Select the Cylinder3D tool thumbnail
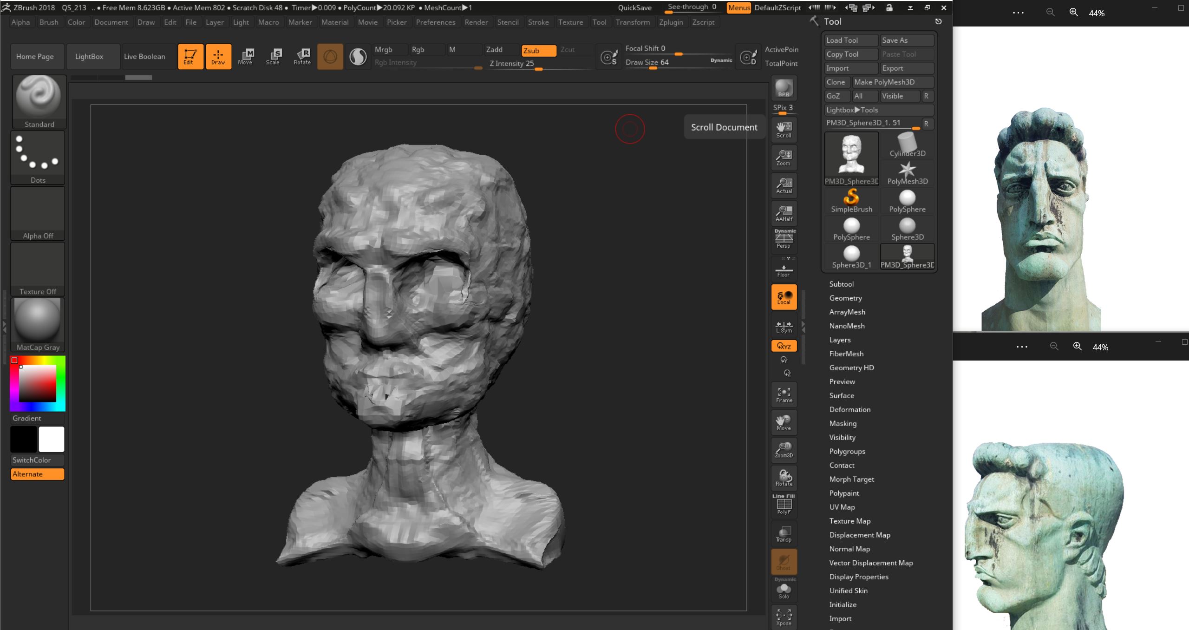 pos(907,145)
